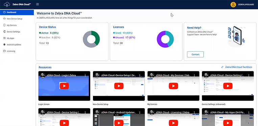Click the Licensing icon in sidebar
The width and height of the screenshot is (258, 126).
point(4,51)
